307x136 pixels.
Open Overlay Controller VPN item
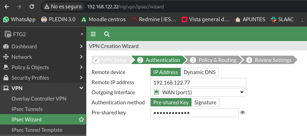click(39, 98)
